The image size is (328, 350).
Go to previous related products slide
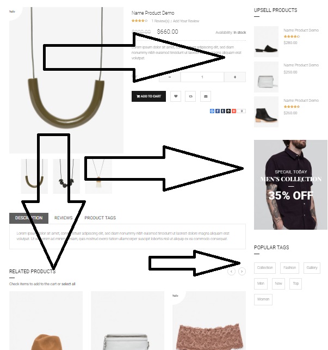tap(231, 272)
